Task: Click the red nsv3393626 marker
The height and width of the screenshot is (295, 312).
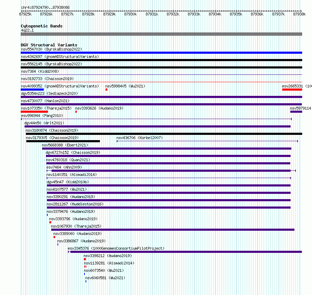Action: coord(76,112)
